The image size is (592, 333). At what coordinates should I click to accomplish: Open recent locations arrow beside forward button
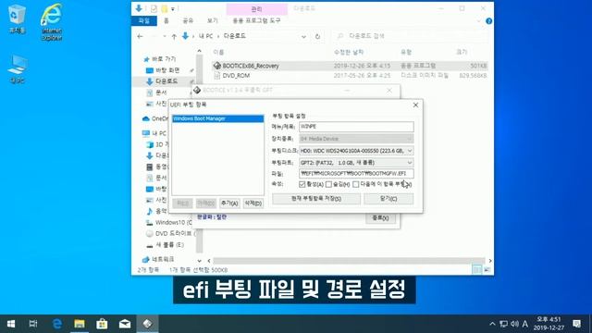click(x=165, y=36)
